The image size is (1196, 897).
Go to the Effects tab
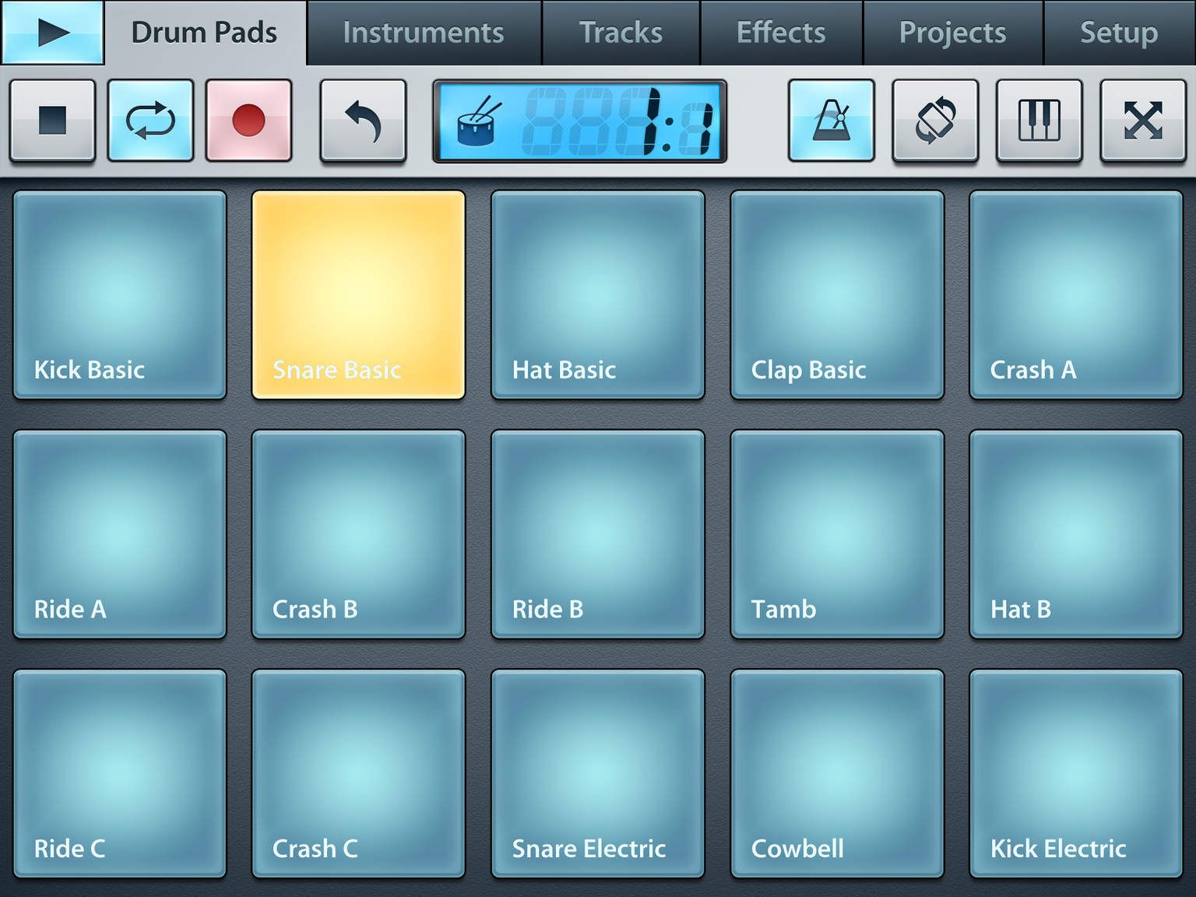[781, 33]
